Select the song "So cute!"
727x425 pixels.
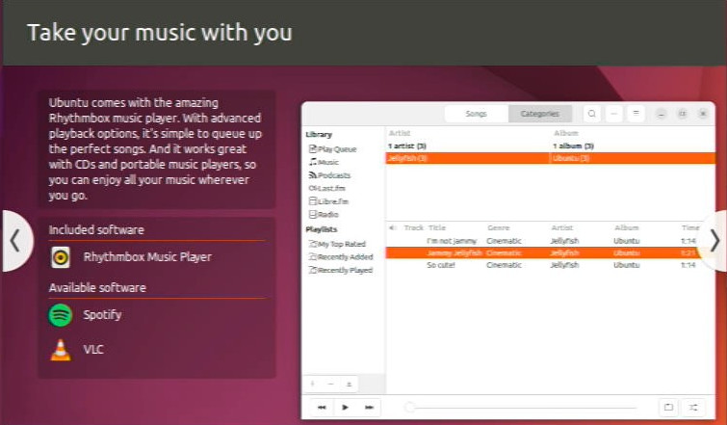[441, 265]
